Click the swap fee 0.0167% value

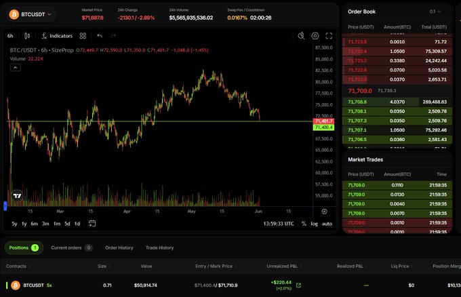click(237, 18)
